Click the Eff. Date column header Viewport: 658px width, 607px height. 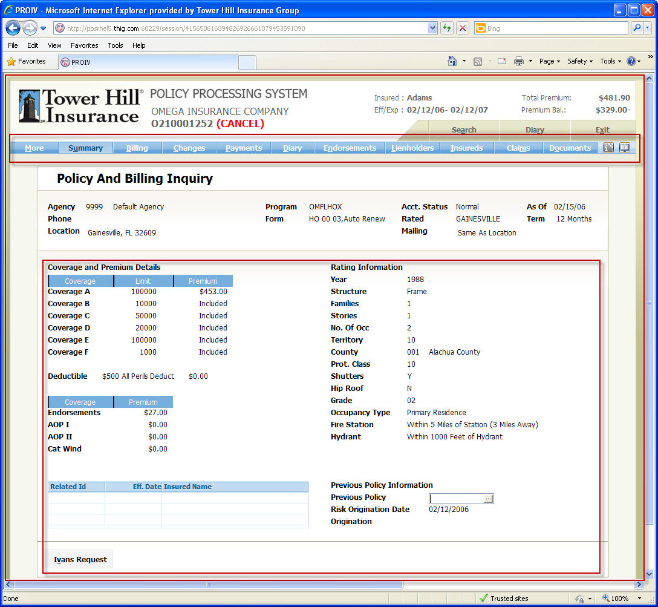(134, 487)
